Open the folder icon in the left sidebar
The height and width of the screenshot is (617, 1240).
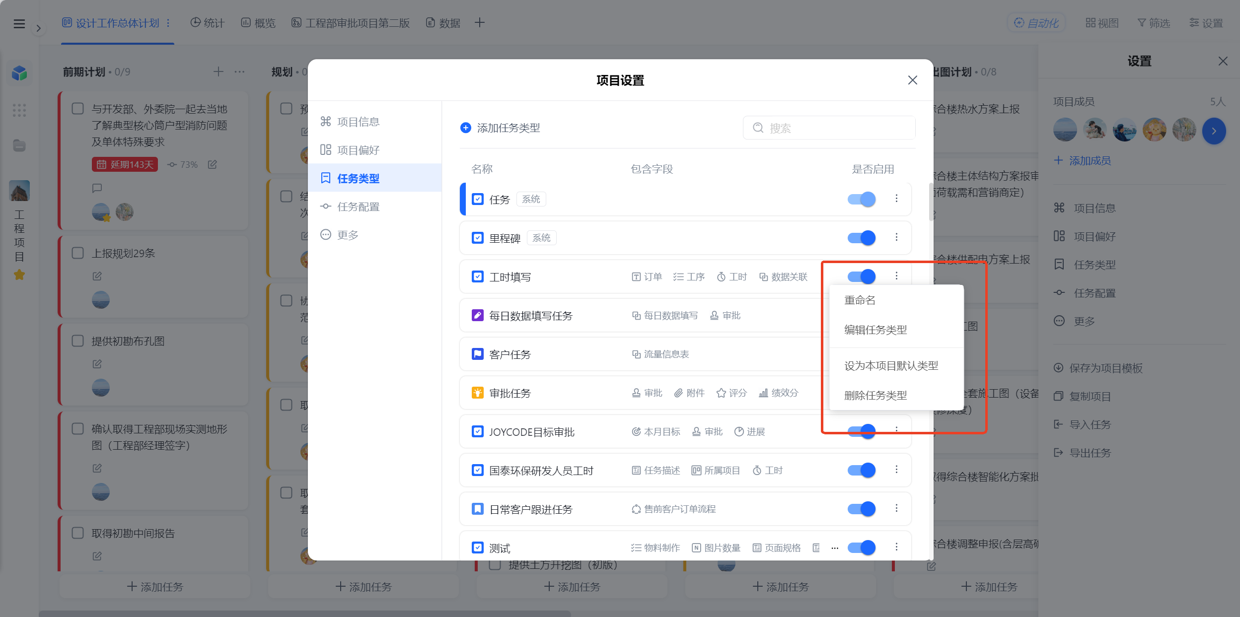tap(19, 145)
